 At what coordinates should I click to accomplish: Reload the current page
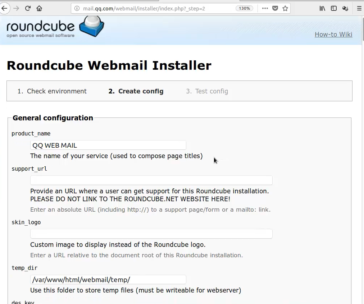[28, 8]
